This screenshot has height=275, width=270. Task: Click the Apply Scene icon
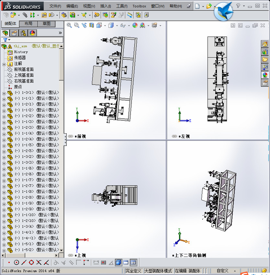(142, 26)
